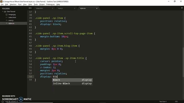Click '.sp-item.scroll-top-page-item' selector text
The image size is (184, 103).
(x=72, y=33)
